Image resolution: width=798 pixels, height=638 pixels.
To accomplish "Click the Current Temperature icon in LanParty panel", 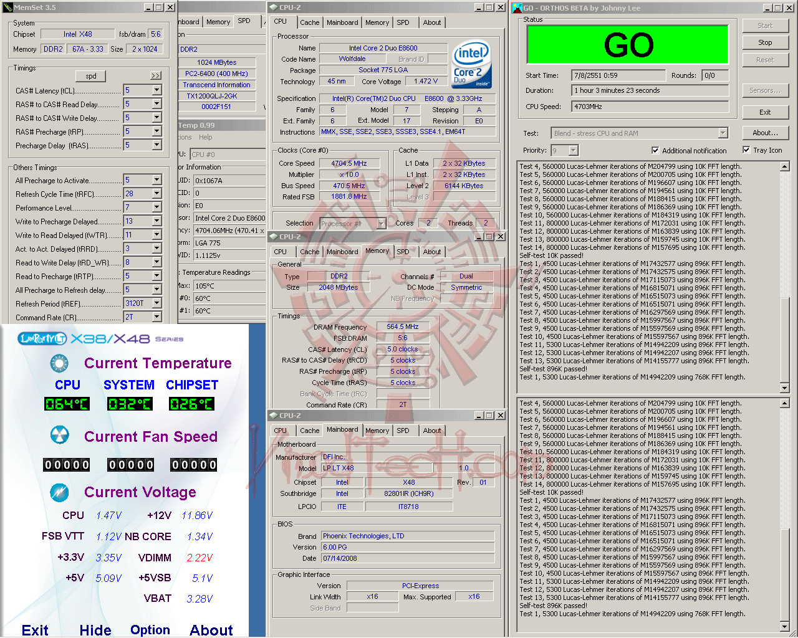I will (x=59, y=363).
